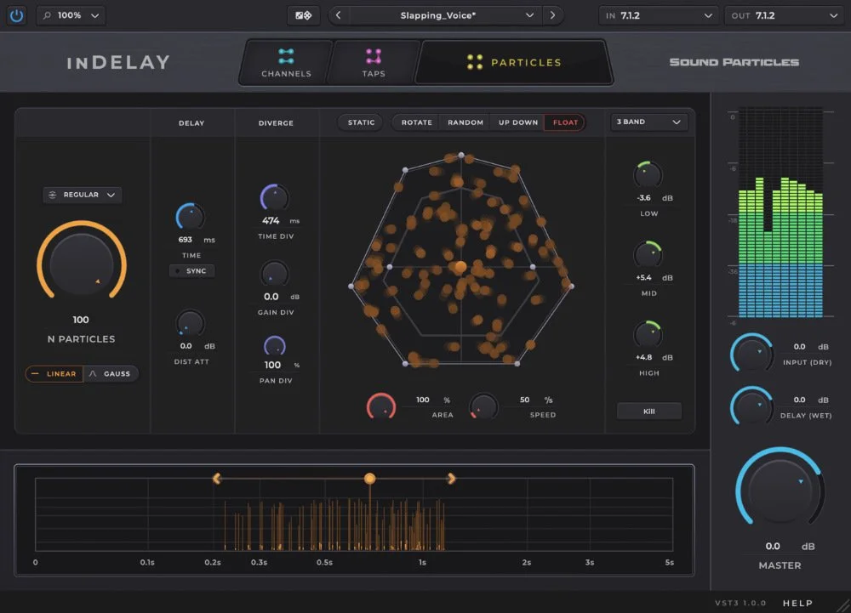This screenshot has height=613, width=851.
Task: Click the orange marker on the delay timeline
Action: tap(369, 479)
